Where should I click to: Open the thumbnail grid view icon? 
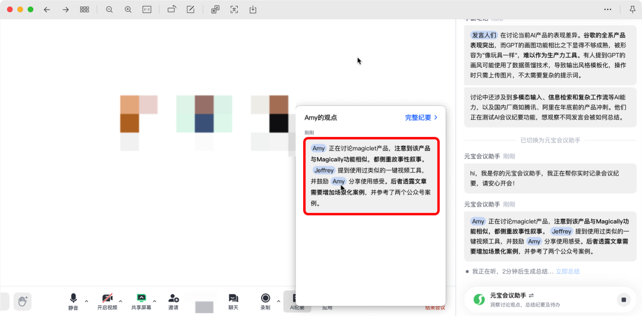[85, 10]
